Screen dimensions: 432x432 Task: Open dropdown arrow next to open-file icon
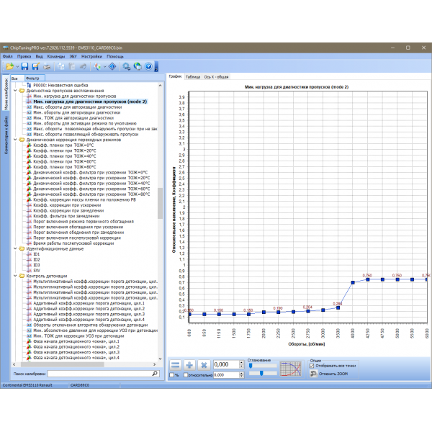pyautogui.click(x=17, y=66)
